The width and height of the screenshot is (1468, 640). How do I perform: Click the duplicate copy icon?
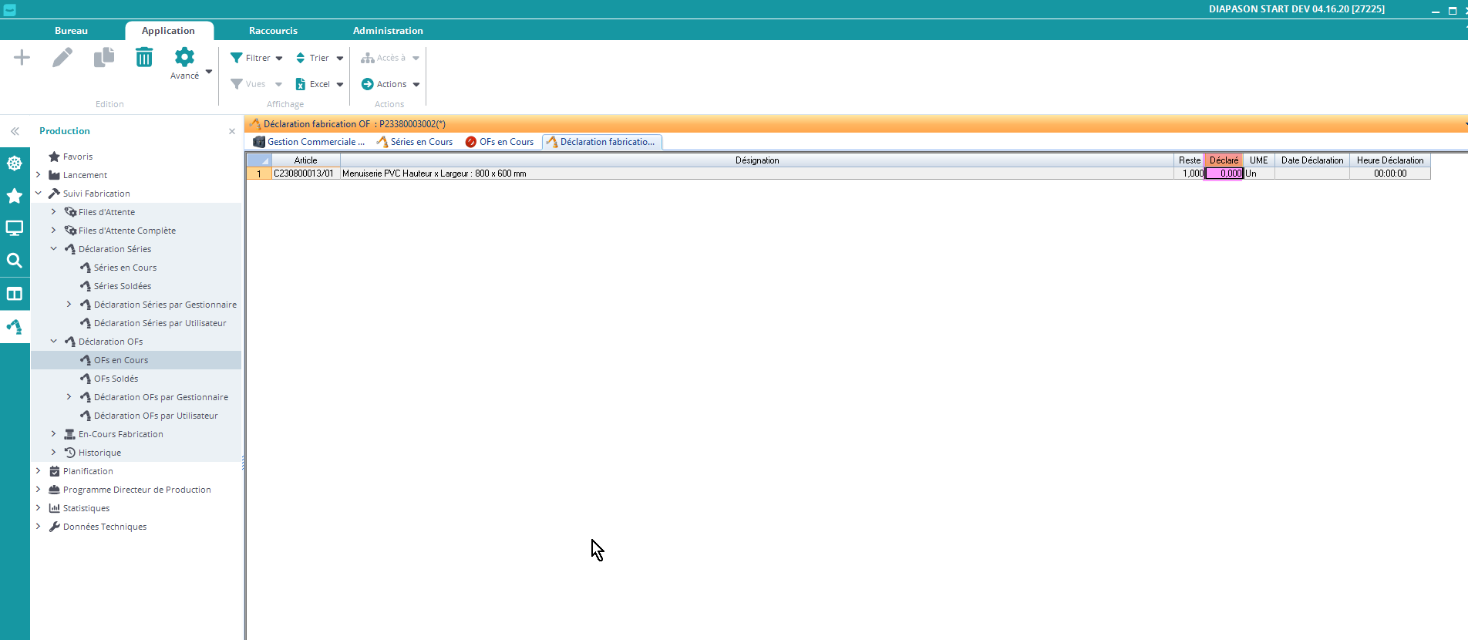click(x=103, y=58)
